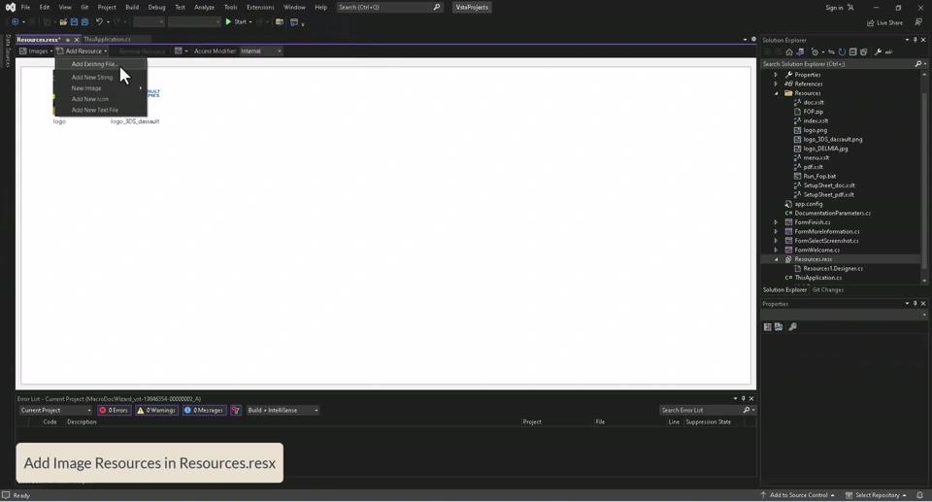Screen dimensions: 932x502
Task: Click the Save All toolbar icon
Action: coord(84,22)
